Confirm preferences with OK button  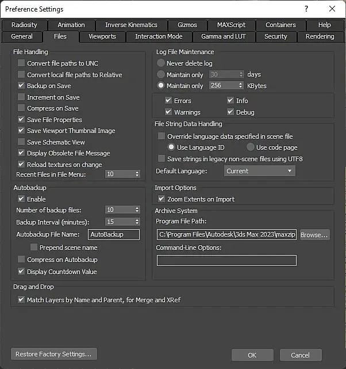(x=252, y=355)
